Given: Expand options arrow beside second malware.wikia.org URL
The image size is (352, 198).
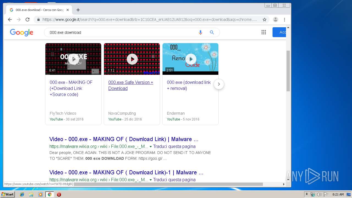Looking at the screenshot, I should 151,180.
